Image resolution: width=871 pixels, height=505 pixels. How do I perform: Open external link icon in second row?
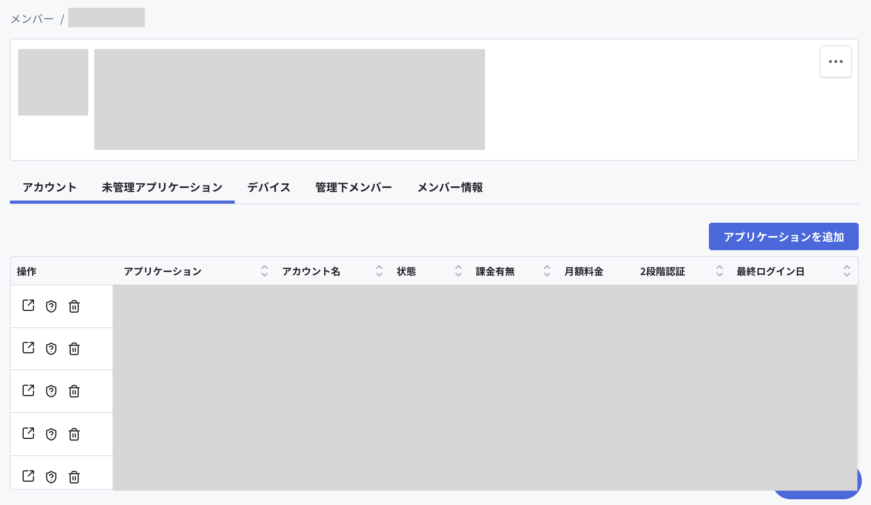tap(28, 348)
